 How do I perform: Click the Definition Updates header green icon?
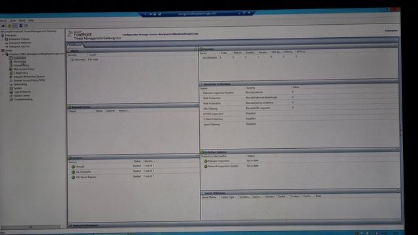pyautogui.click(x=202, y=152)
